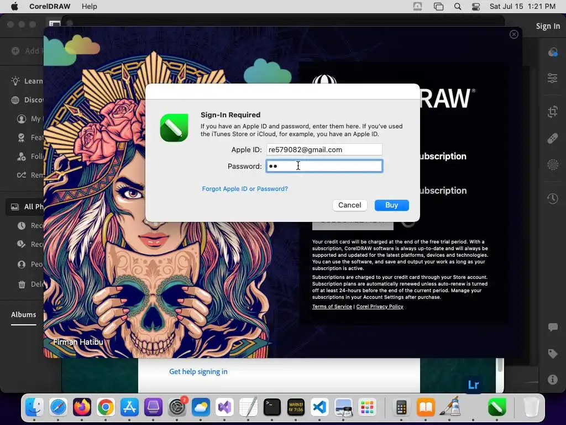Open the Help menu
The image size is (566, 425).
coord(89,7)
